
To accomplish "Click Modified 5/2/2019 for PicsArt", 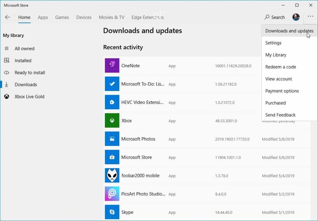I will [x=278, y=194].
